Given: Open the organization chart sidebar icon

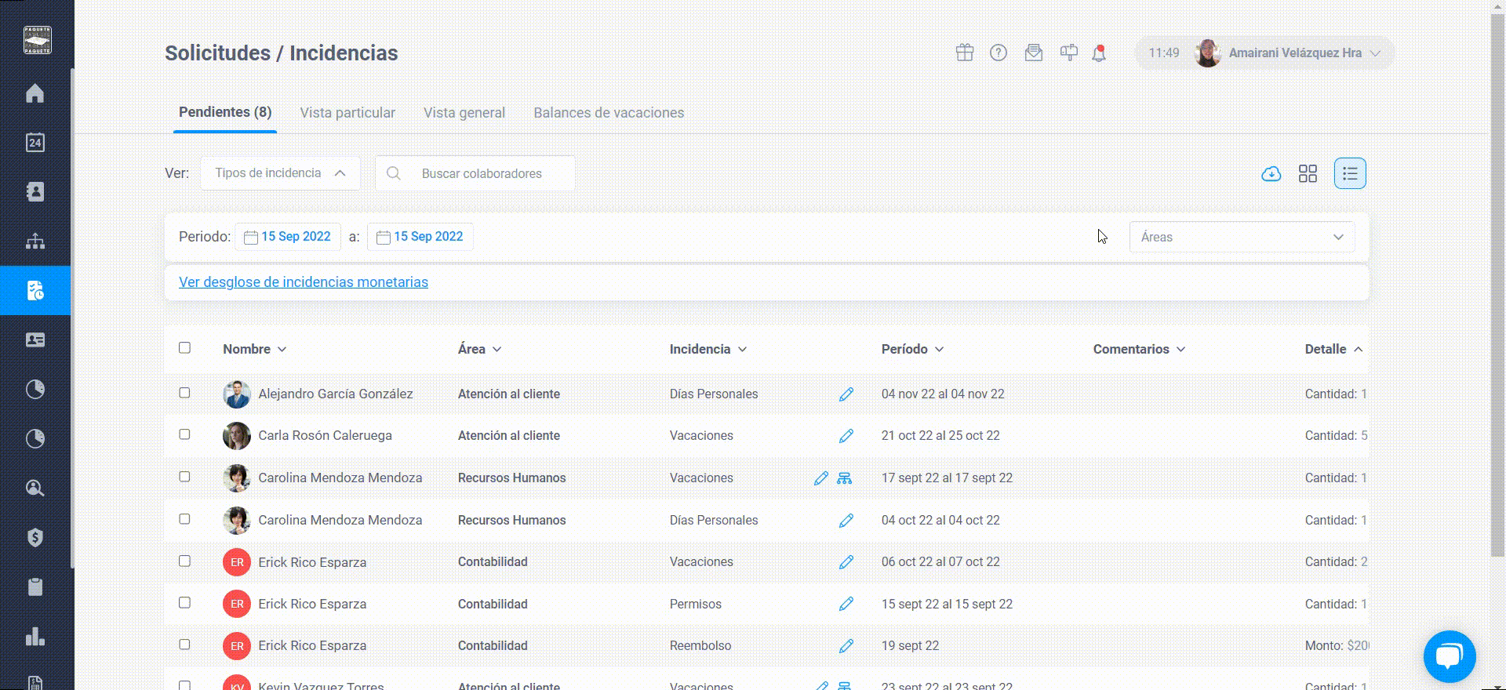Looking at the screenshot, I should coord(35,241).
